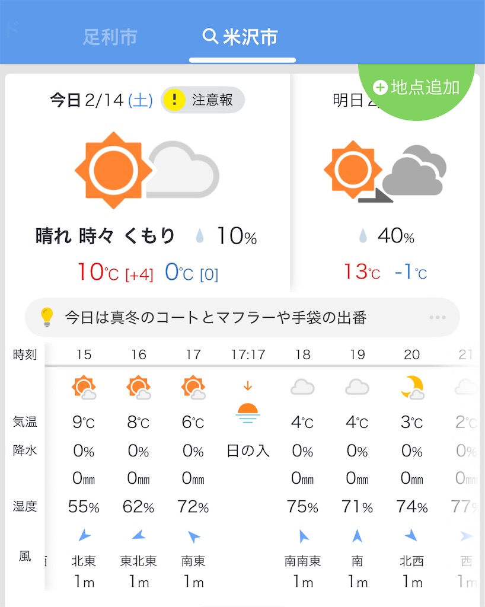Select the moon icon for 20 o'clock

click(x=412, y=387)
